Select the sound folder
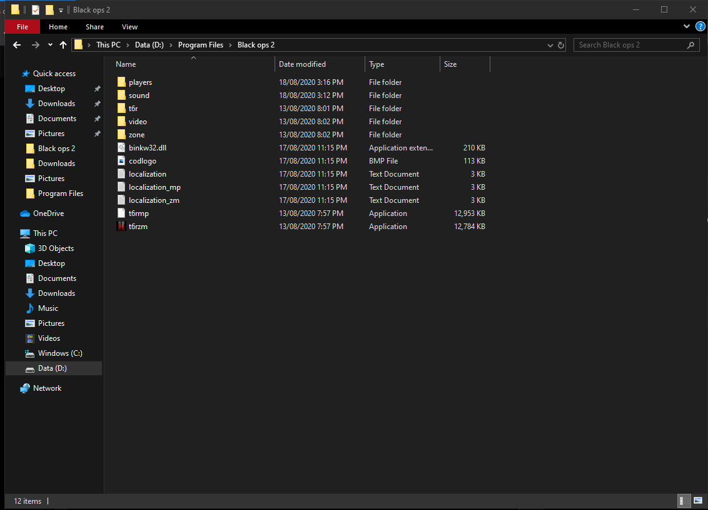This screenshot has height=510, width=708. (139, 96)
